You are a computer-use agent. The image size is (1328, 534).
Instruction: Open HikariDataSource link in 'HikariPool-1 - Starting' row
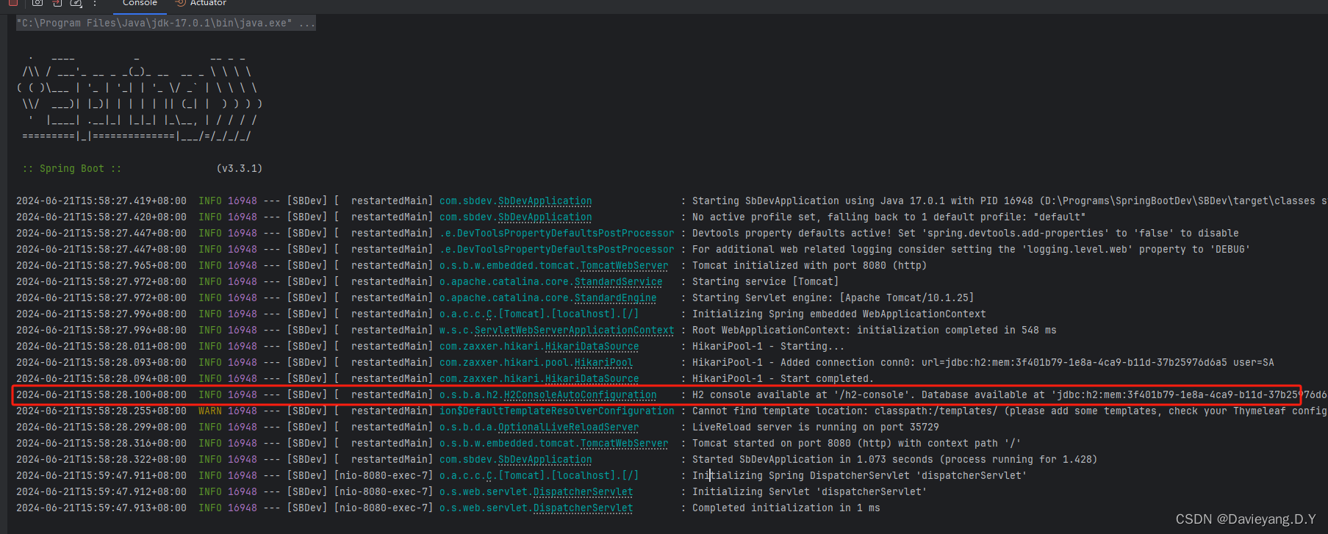[x=592, y=347]
